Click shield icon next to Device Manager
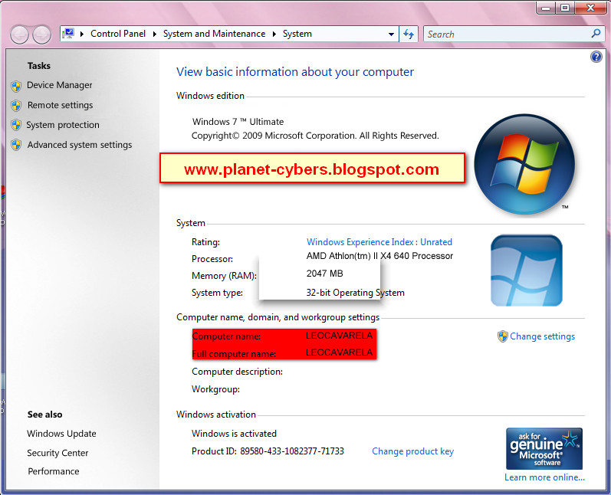The height and width of the screenshot is (495, 611). point(16,86)
